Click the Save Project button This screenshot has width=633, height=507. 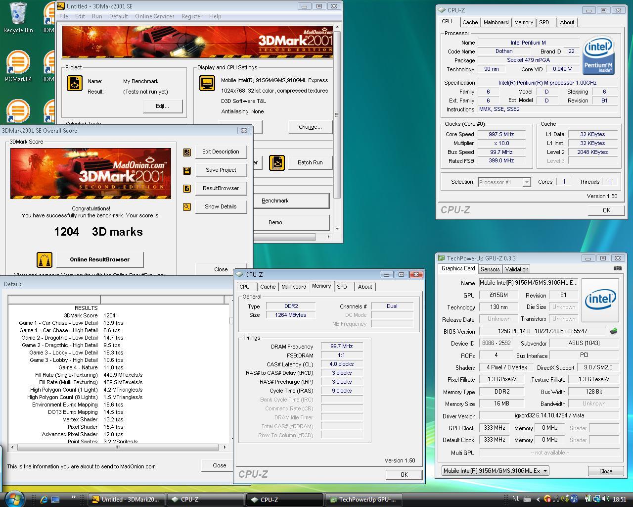(221, 170)
